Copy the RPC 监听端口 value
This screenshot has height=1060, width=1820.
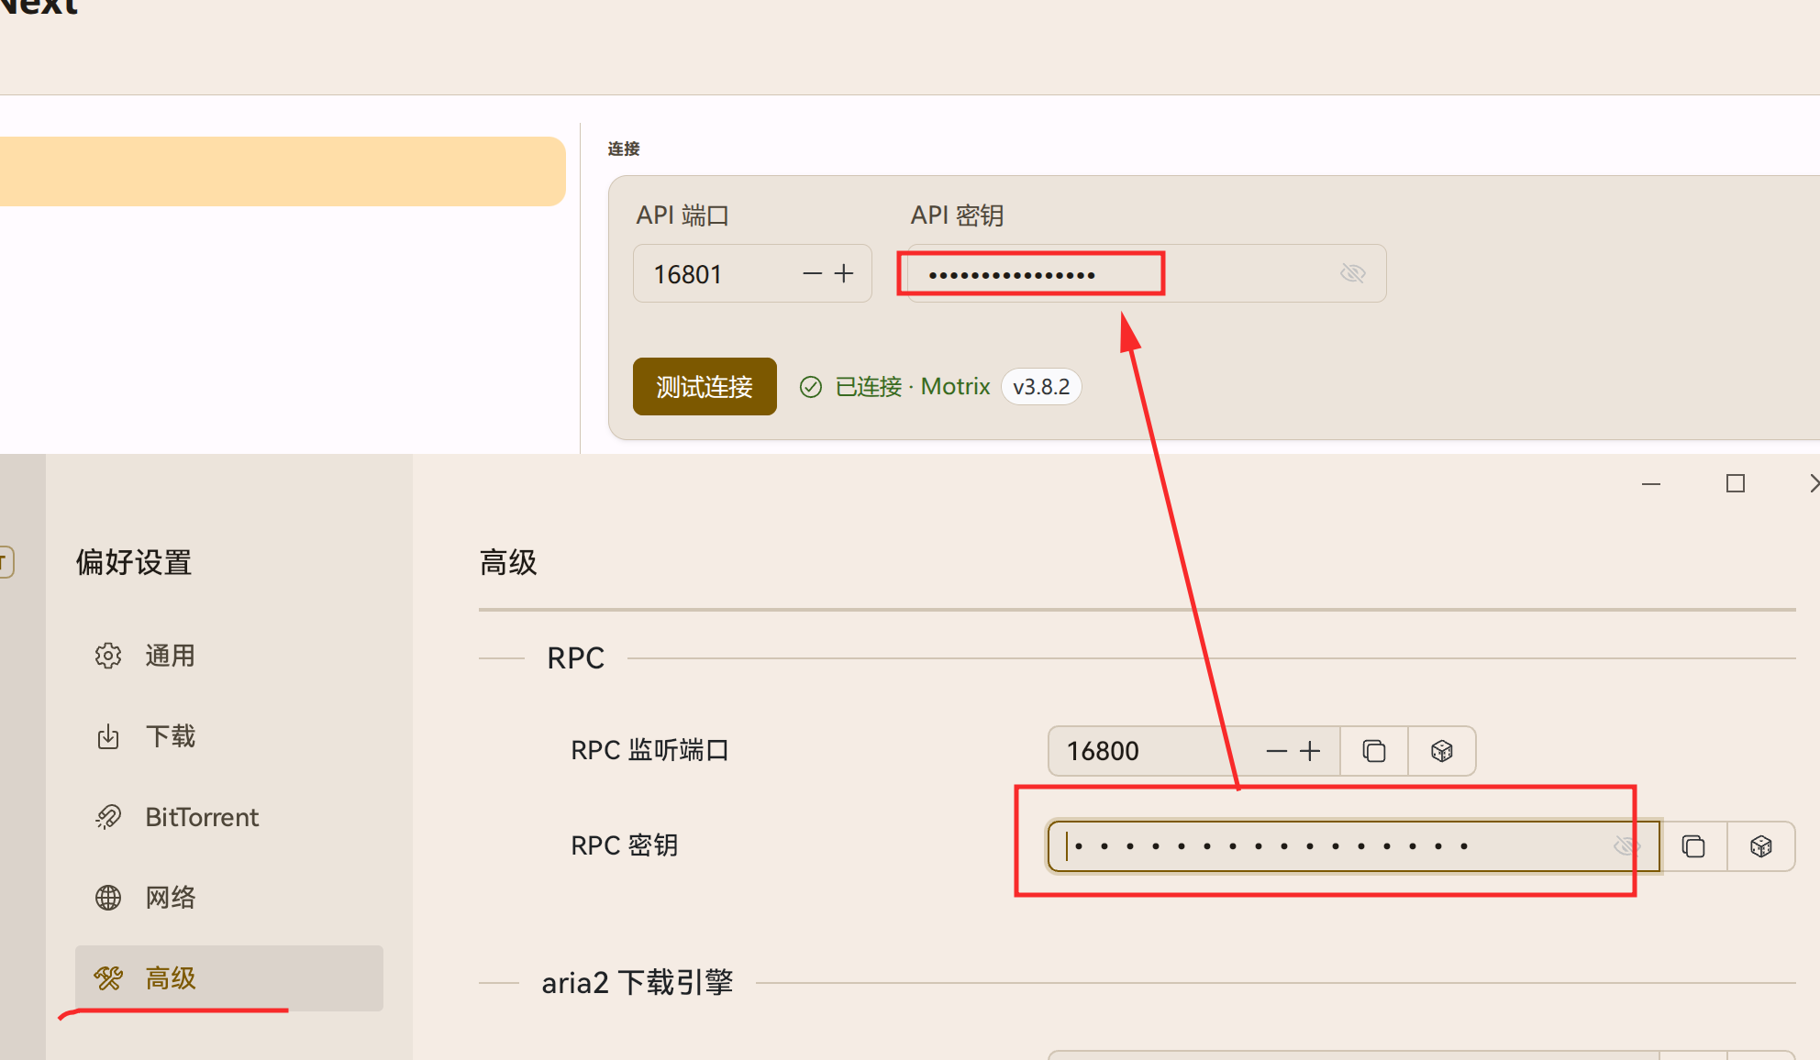[x=1373, y=750]
